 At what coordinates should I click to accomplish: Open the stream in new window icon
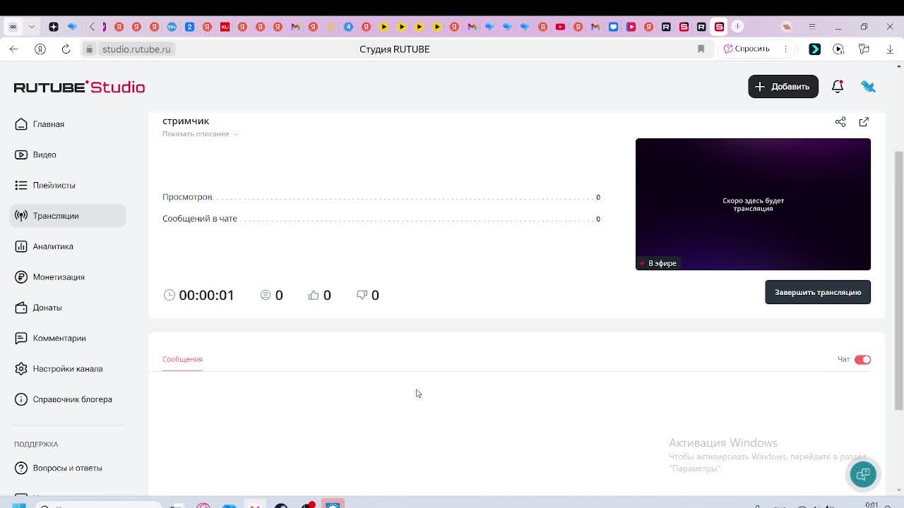(x=864, y=122)
